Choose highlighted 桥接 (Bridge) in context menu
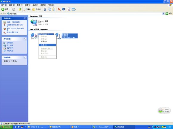This screenshot has height=129, width=173. tap(47, 45)
